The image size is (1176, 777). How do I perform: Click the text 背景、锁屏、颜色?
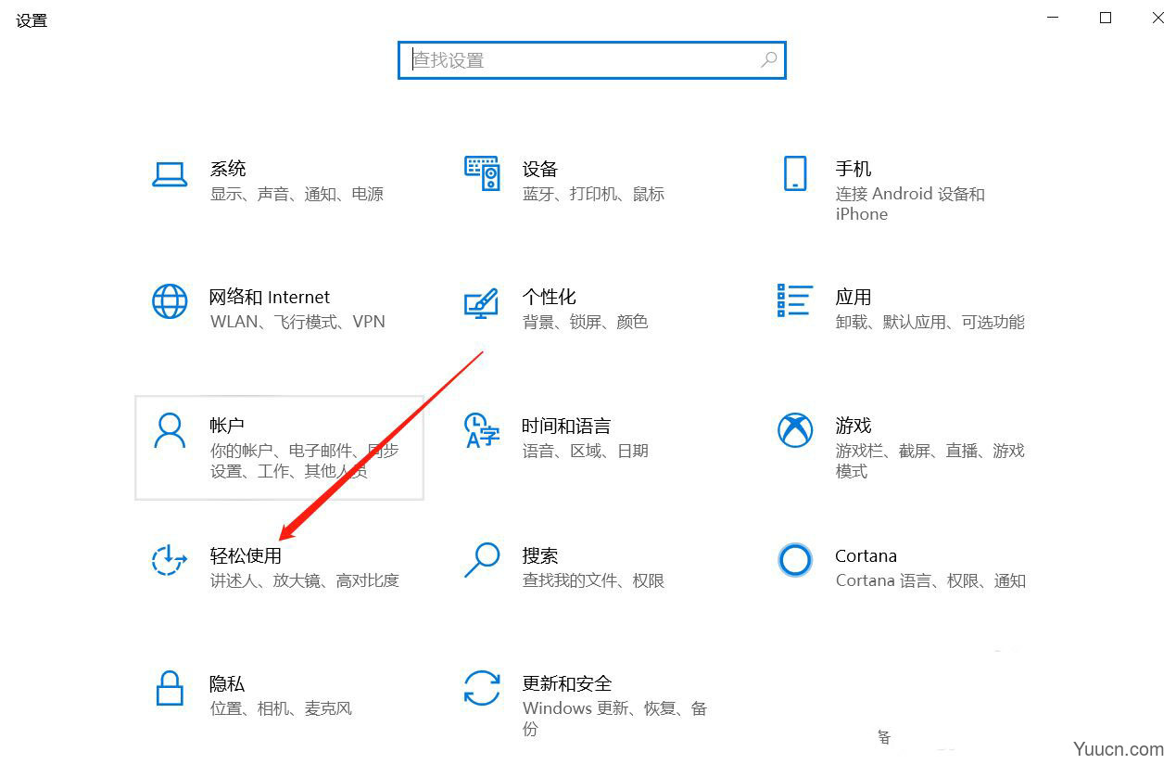585,322
